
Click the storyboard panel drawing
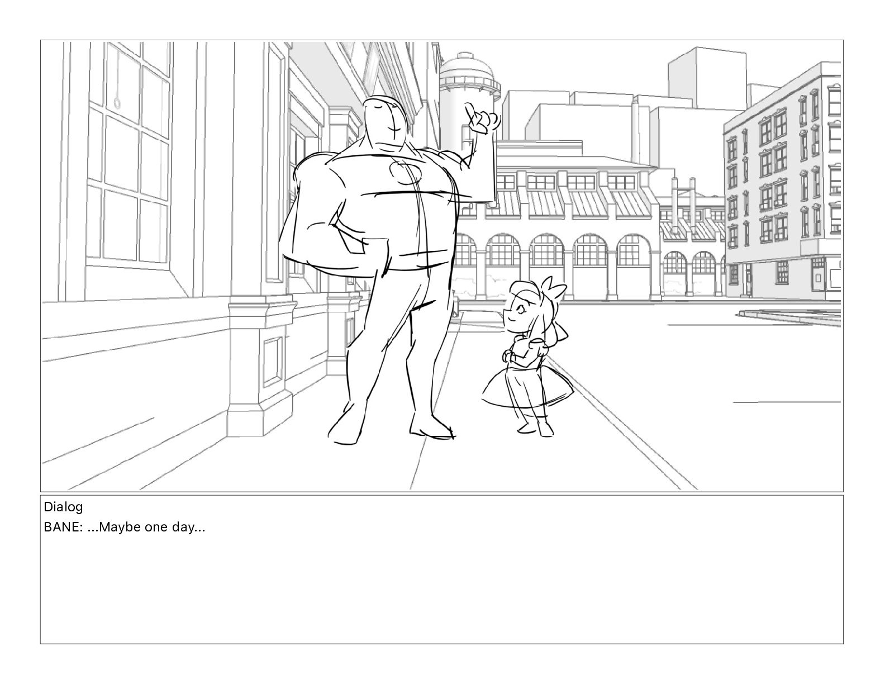point(441,265)
